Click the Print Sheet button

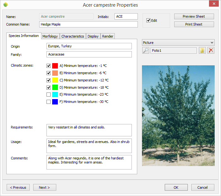tap(194, 24)
